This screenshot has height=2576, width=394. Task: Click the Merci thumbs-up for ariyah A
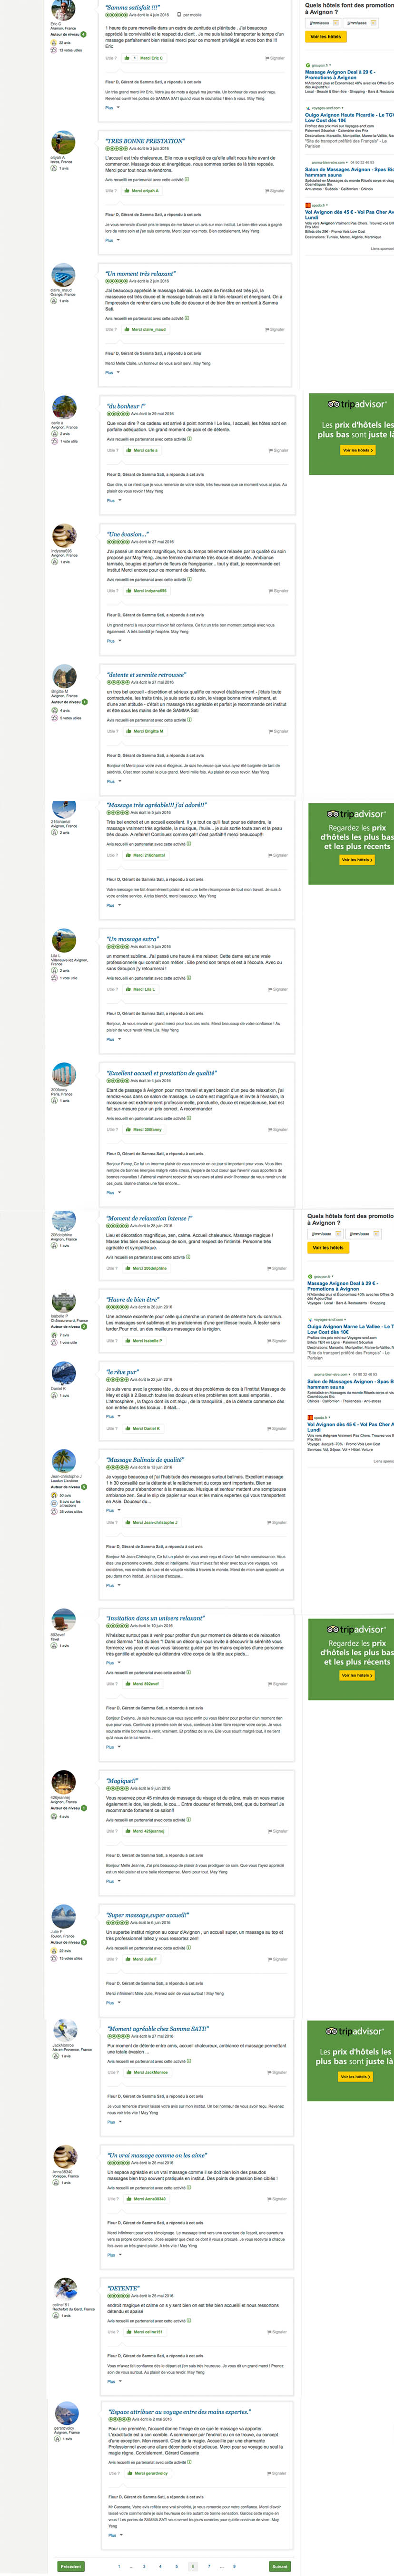(x=143, y=191)
